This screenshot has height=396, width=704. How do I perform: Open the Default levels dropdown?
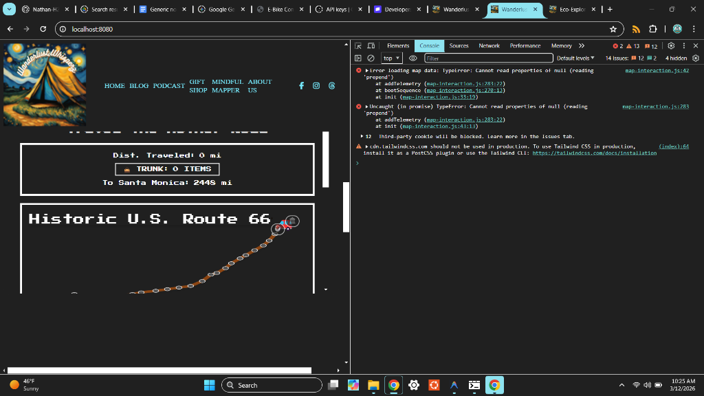point(575,58)
